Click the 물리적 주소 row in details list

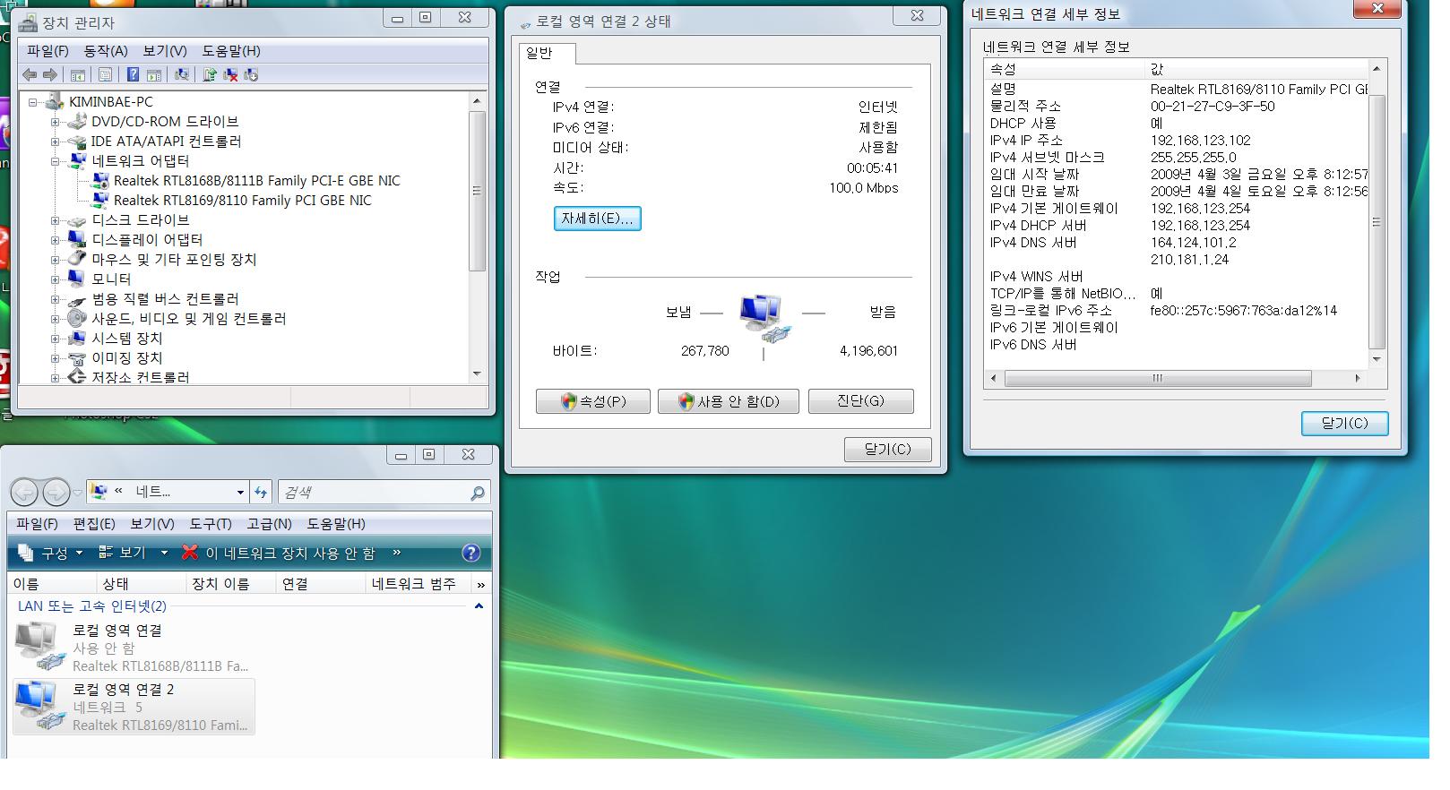[1176, 107]
